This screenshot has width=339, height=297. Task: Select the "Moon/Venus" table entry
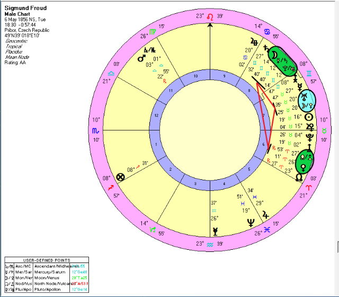(x=47, y=278)
